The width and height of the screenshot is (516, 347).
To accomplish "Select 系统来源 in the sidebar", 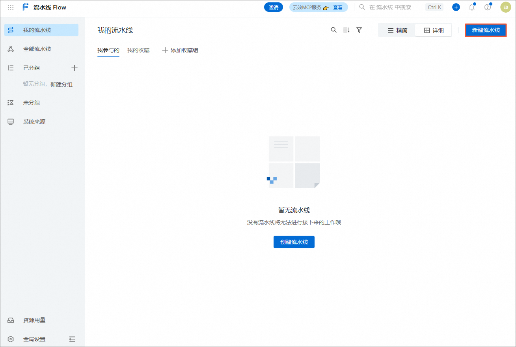I will click(41, 122).
